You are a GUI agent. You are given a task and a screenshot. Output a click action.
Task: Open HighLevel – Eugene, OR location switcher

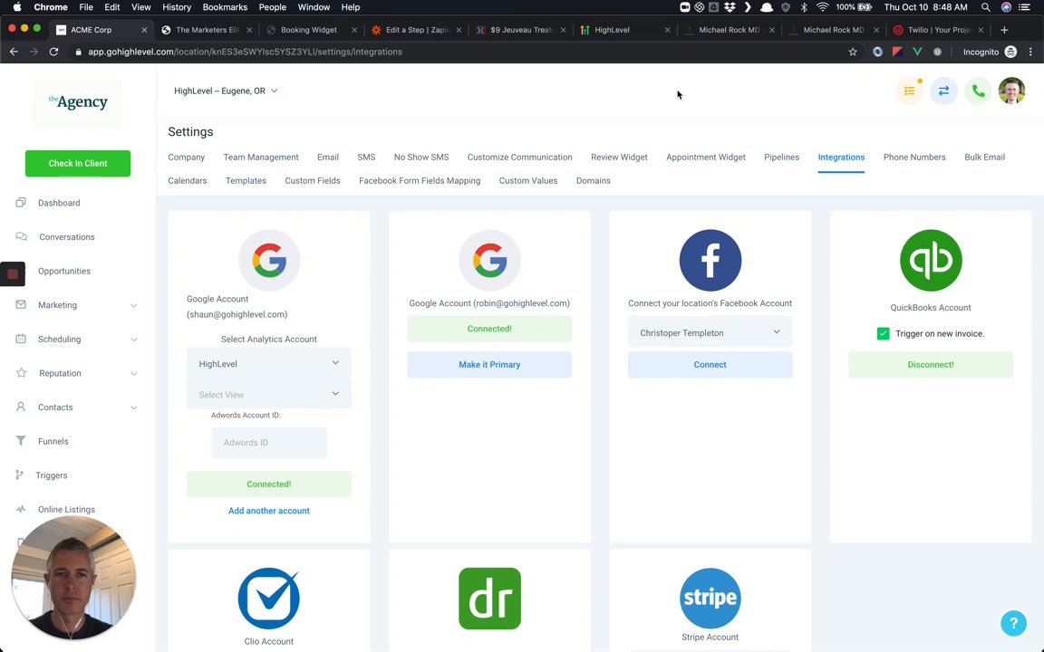click(226, 91)
